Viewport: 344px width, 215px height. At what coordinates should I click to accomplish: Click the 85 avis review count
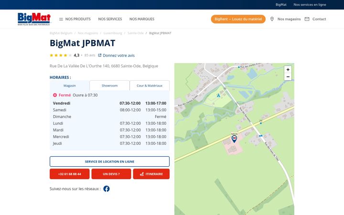click(90, 55)
